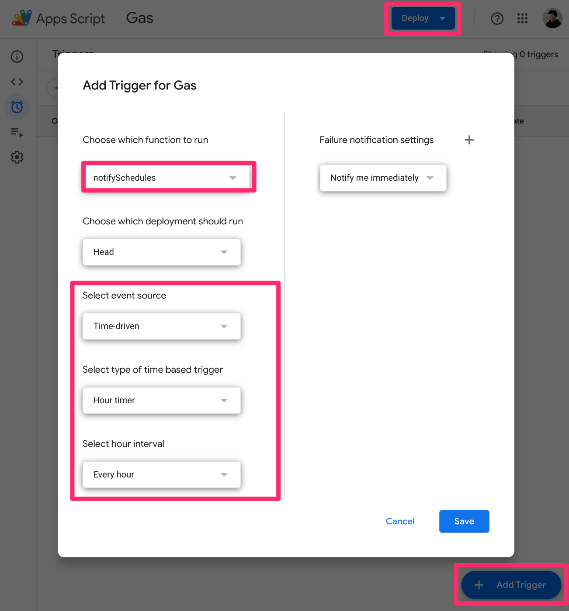Screen dimensions: 569x611
Task: Open the Time-driven event source dropdown
Action: [x=161, y=326]
